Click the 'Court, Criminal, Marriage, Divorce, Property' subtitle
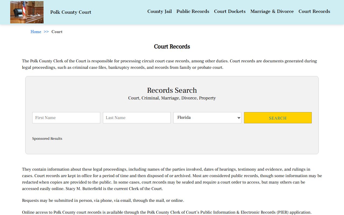This screenshot has height=215, width=344. pyautogui.click(x=172, y=98)
